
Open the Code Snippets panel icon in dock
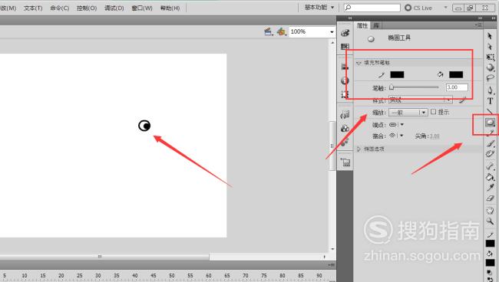point(345,115)
